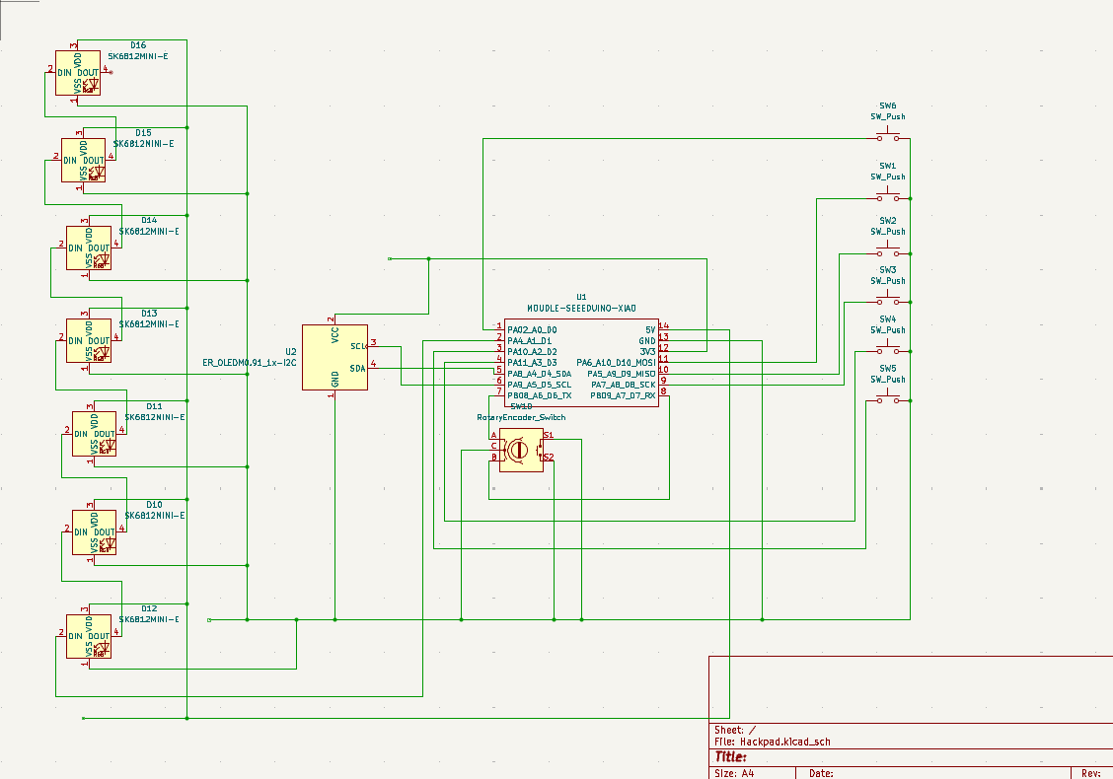Viewport: 1113px width, 779px height.
Task: Click the SW5 reference label
Action: pyautogui.click(x=887, y=368)
